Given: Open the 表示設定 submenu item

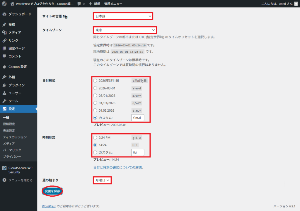Looking at the screenshot, I should [x=9, y=131].
